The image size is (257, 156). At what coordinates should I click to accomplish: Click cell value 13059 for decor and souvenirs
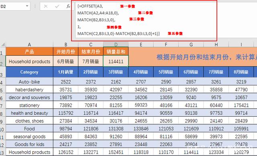coord(166,97)
